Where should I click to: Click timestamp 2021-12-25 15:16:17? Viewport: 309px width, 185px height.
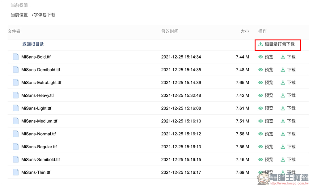point(181,172)
